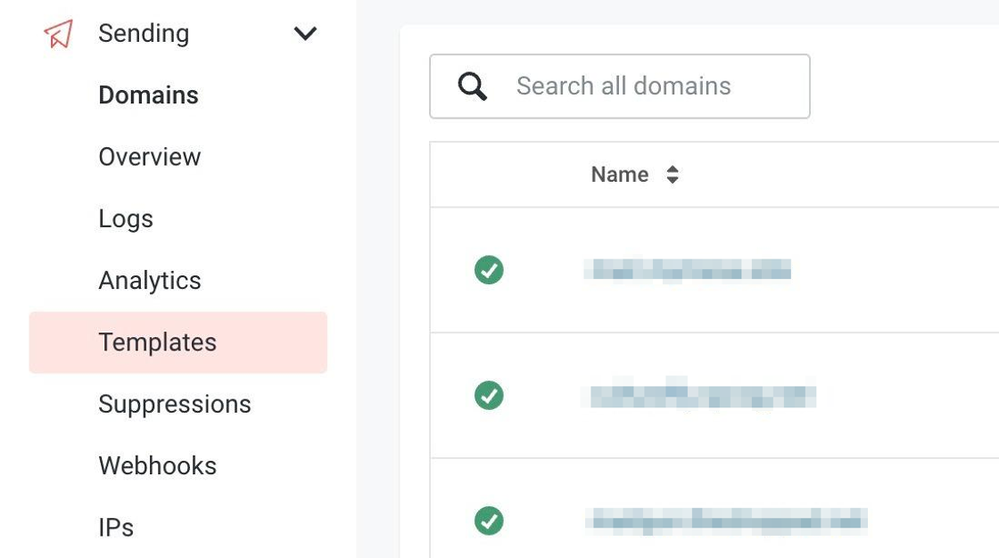Open the first domain name link

pos(687,270)
